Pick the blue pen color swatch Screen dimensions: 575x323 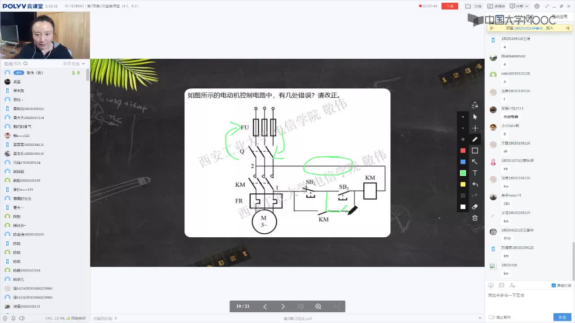(463, 161)
